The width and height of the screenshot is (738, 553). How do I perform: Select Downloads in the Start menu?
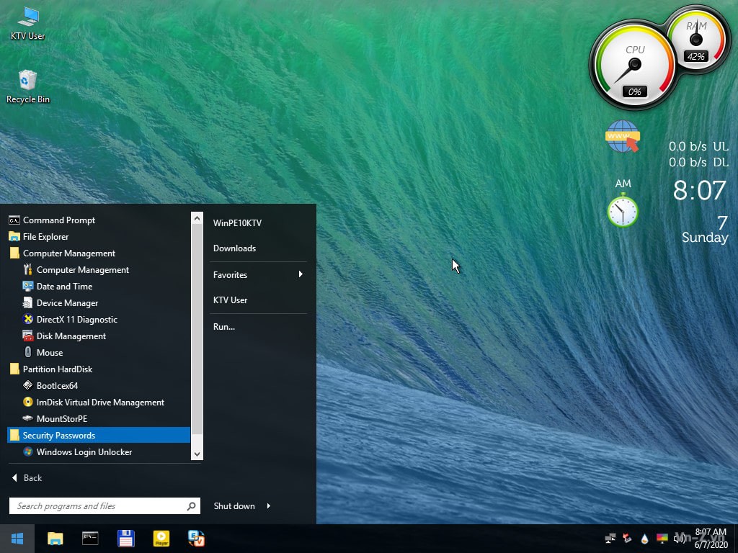[234, 248]
